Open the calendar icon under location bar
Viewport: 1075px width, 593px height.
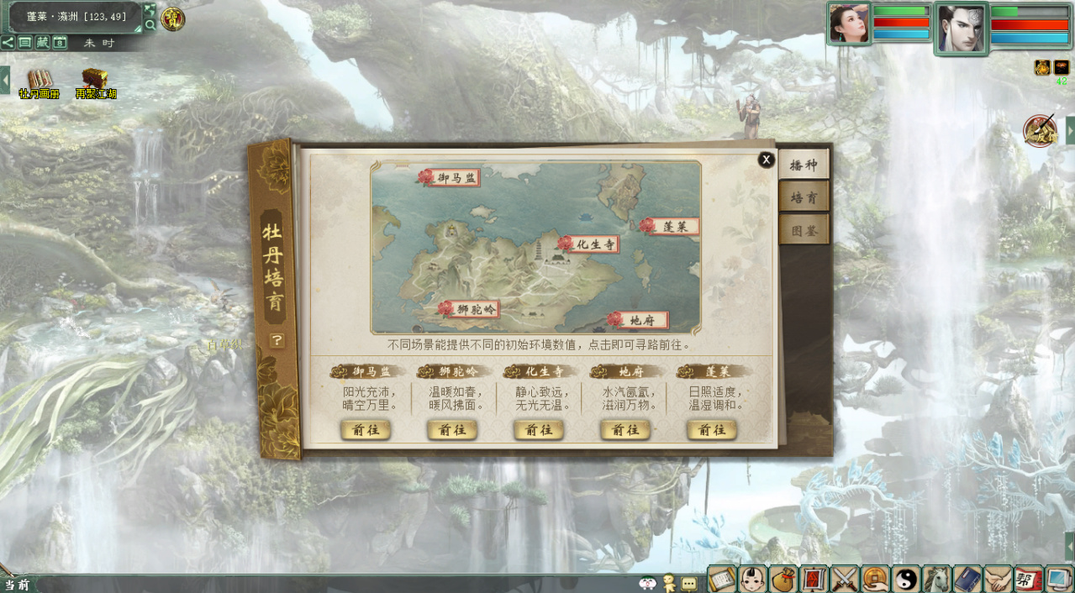(x=60, y=42)
